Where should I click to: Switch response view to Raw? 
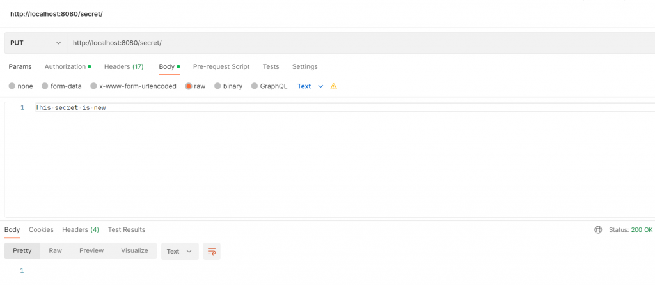click(55, 250)
